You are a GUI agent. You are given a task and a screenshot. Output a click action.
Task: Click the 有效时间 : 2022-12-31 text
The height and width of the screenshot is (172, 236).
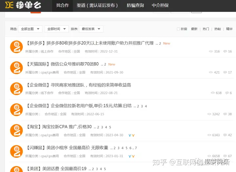click(101, 51)
